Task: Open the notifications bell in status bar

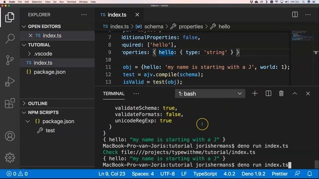Action: [310, 174]
